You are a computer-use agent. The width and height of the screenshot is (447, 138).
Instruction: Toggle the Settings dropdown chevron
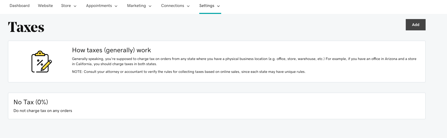(x=218, y=6)
